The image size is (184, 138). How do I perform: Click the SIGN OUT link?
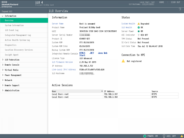[175, 2]
